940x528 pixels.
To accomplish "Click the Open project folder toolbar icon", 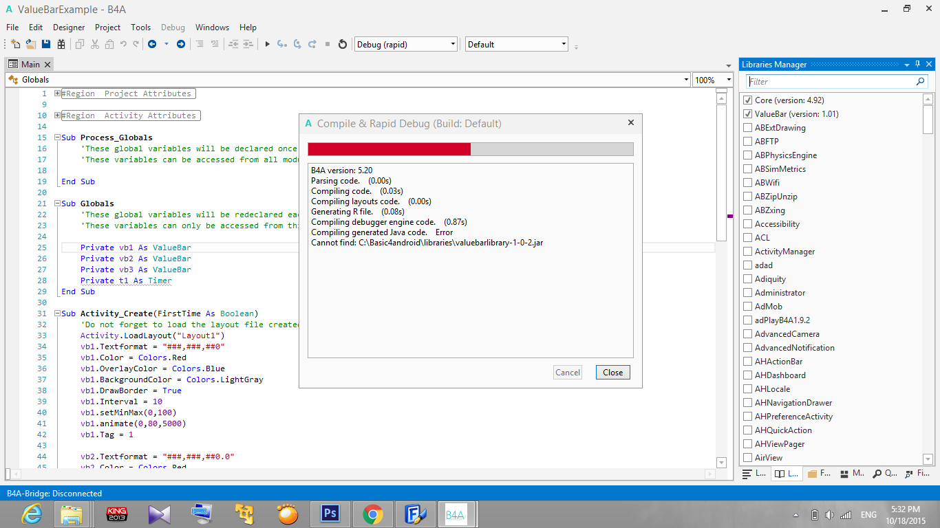I will (31, 44).
